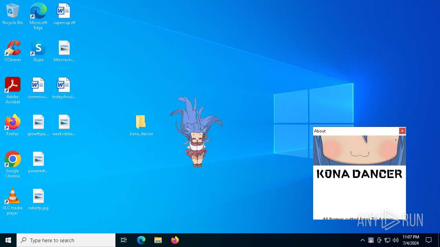The image size is (440, 247).
Task: Show hidden system tray icons
Action: (362, 240)
